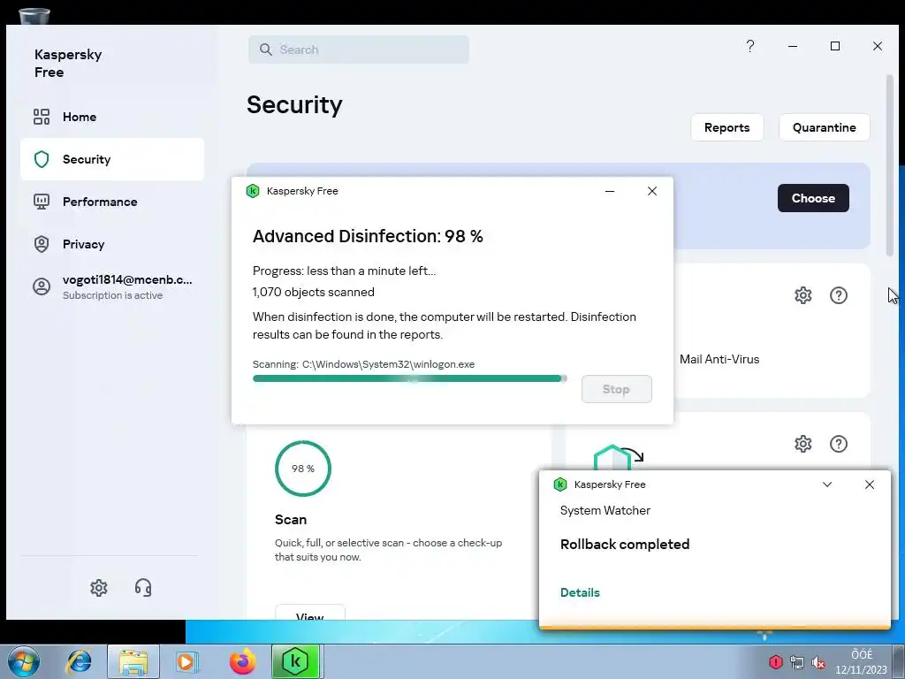This screenshot has height=679, width=905.
Task: Open the Privacy section
Action: pyautogui.click(x=112, y=244)
